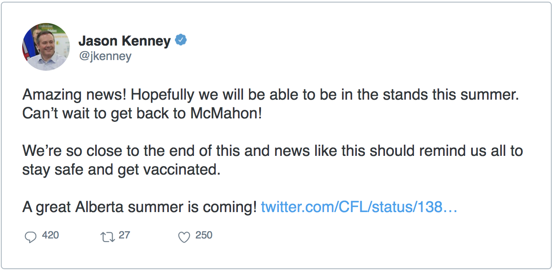Click the 27 retweets count
The width and height of the screenshot is (556, 270).
pyautogui.click(x=124, y=236)
